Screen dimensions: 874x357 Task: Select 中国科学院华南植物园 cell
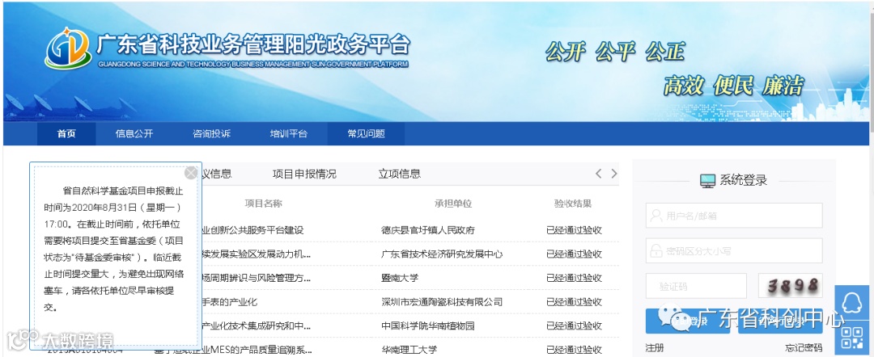point(428,325)
